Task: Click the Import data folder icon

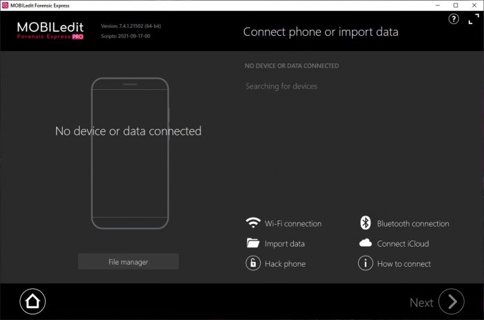Action: point(253,243)
